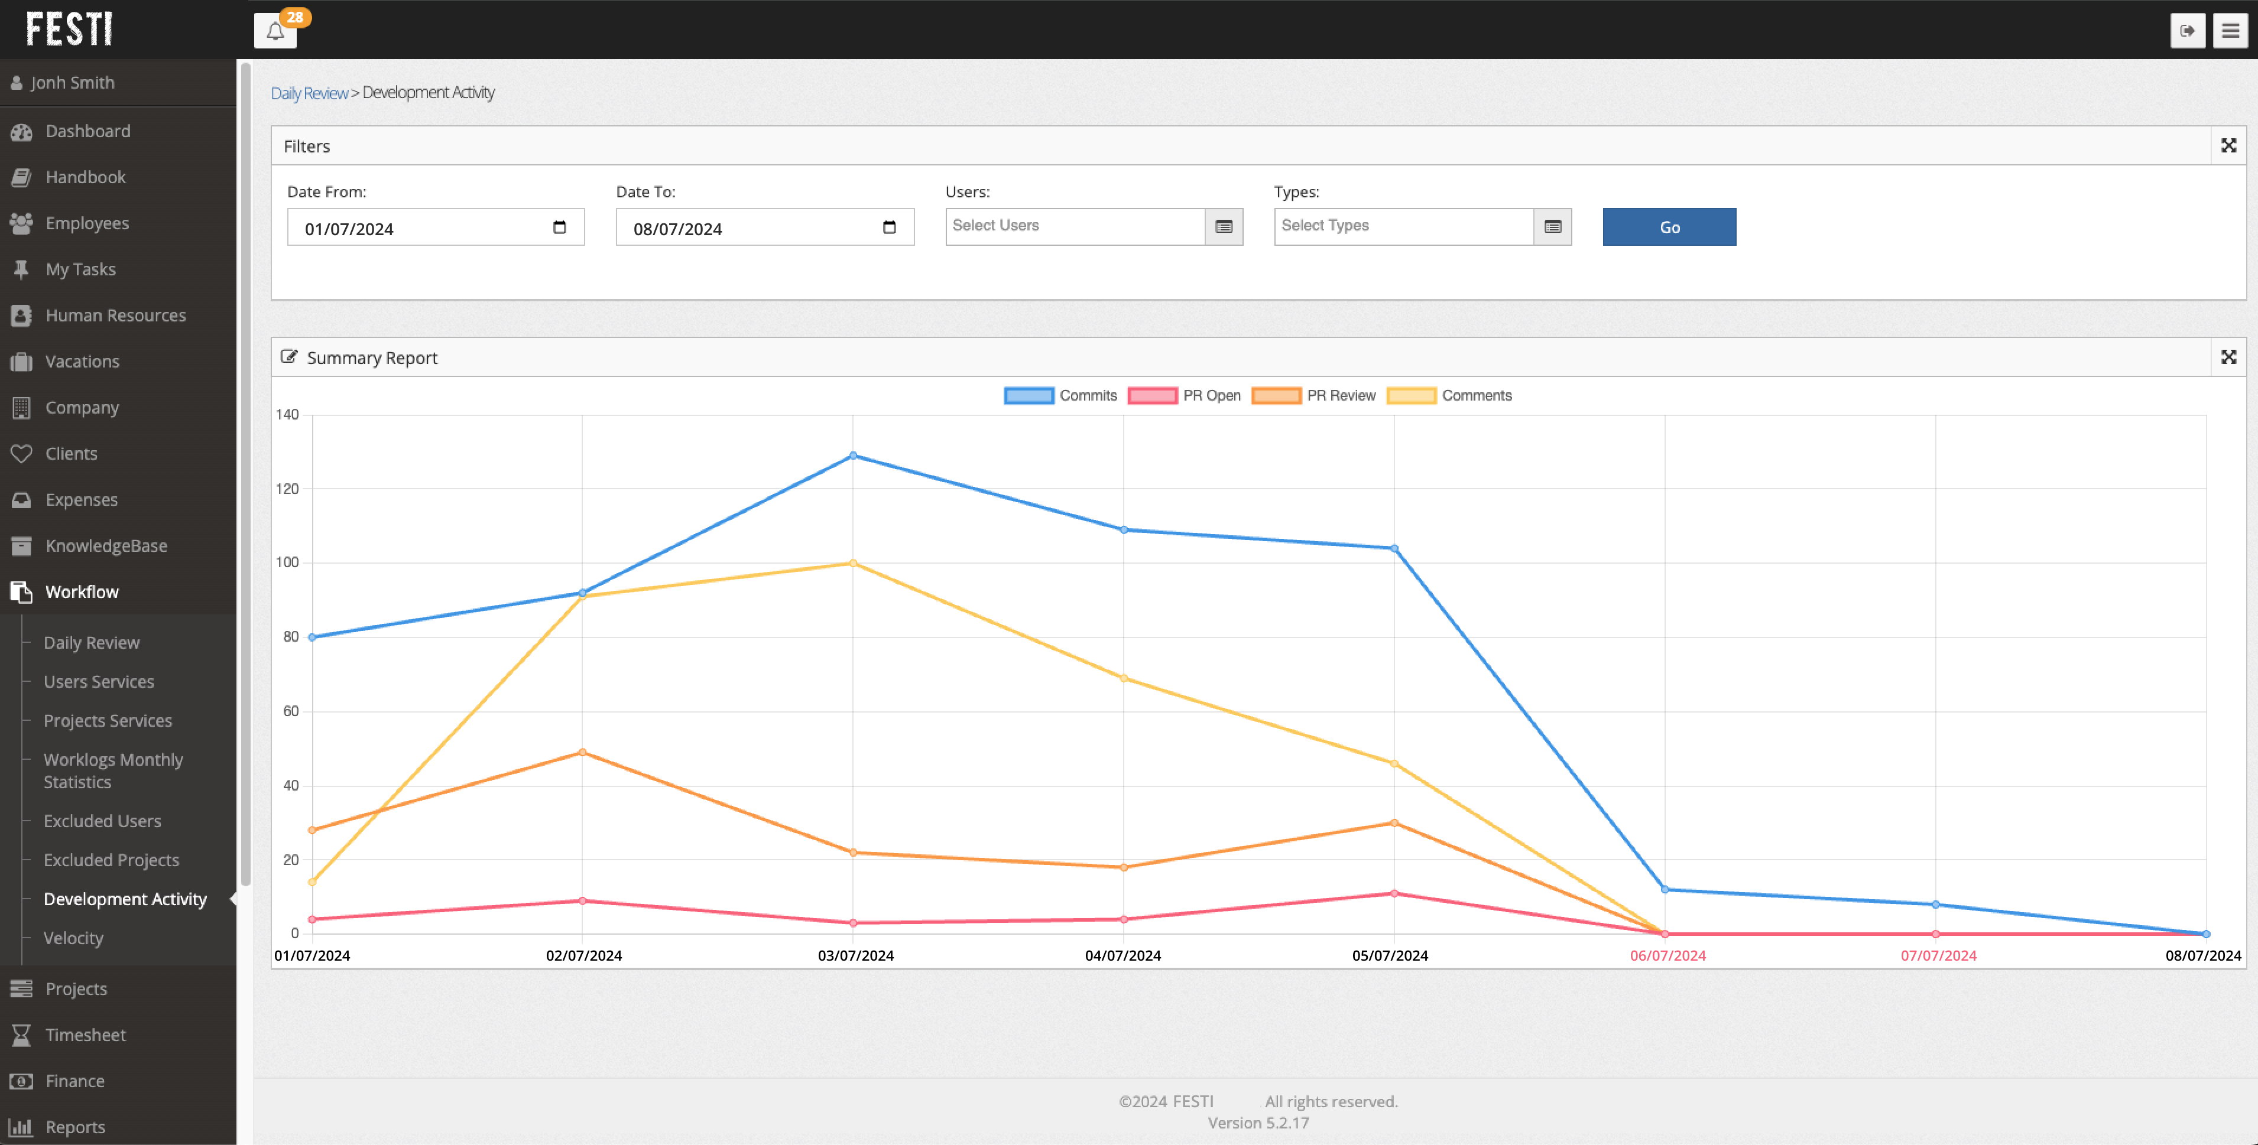Go to Timesheet in the sidebar
The width and height of the screenshot is (2258, 1145).
point(85,1035)
